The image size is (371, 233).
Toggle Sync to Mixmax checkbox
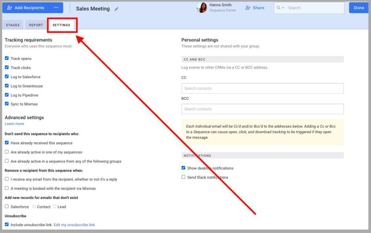[x=7, y=104]
